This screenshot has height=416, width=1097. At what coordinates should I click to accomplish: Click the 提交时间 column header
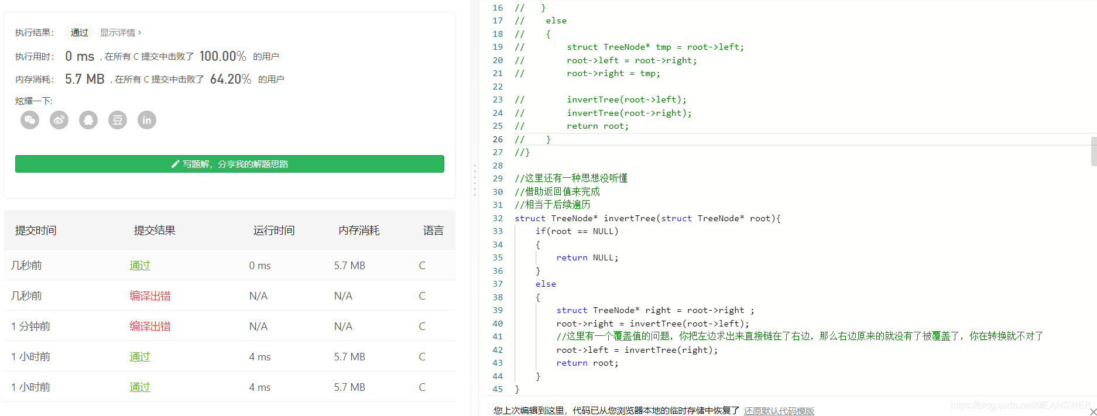pos(36,231)
